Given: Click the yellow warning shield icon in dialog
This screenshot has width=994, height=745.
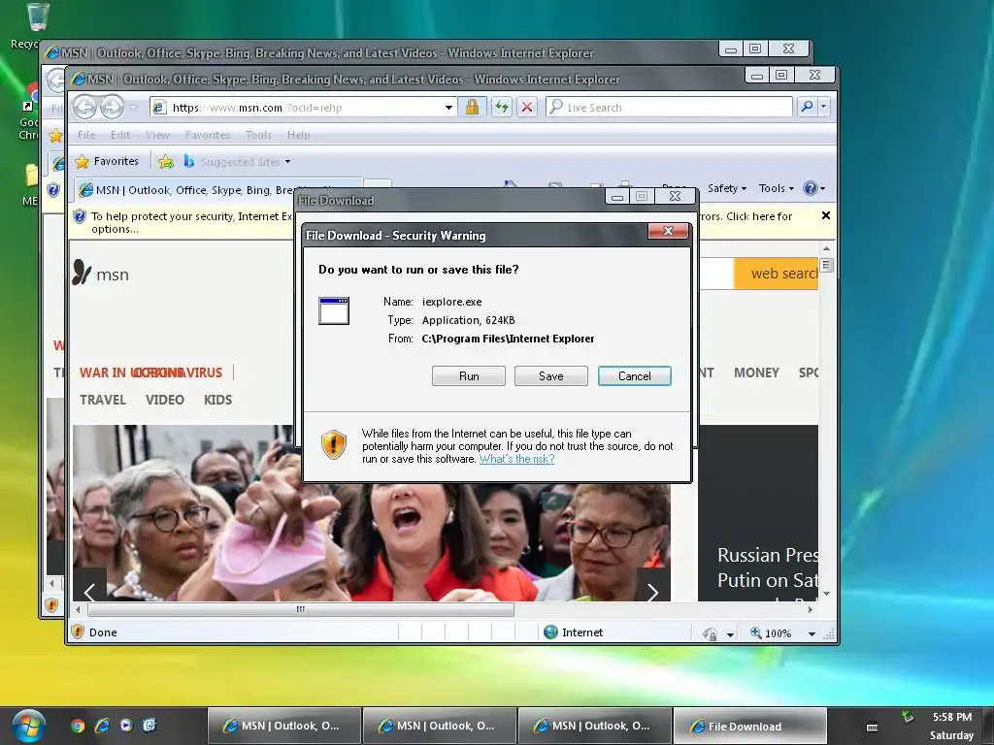Looking at the screenshot, I should click(x=334, y=444).
